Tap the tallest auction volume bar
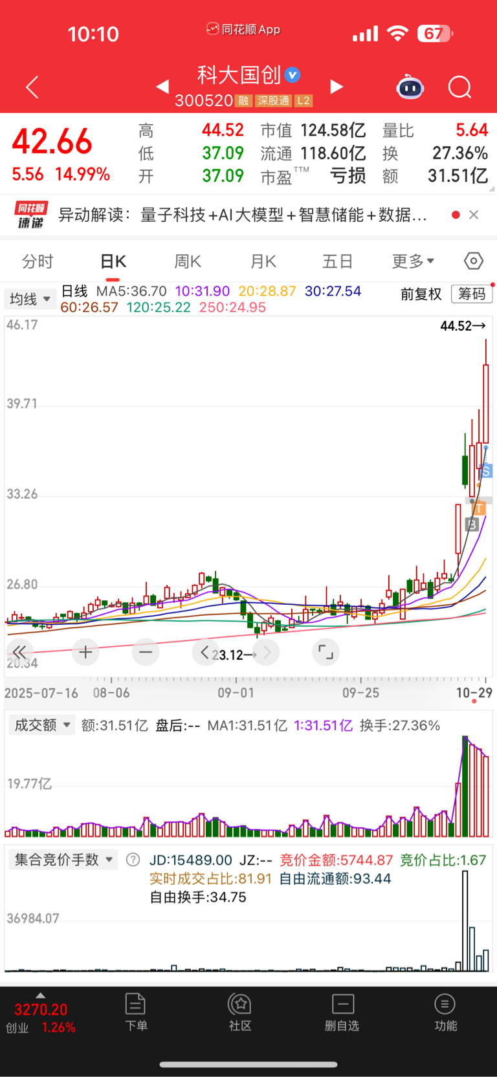The height and width of the screenshot is (1077, 497). pyautogui.click(x=465, y=921)
